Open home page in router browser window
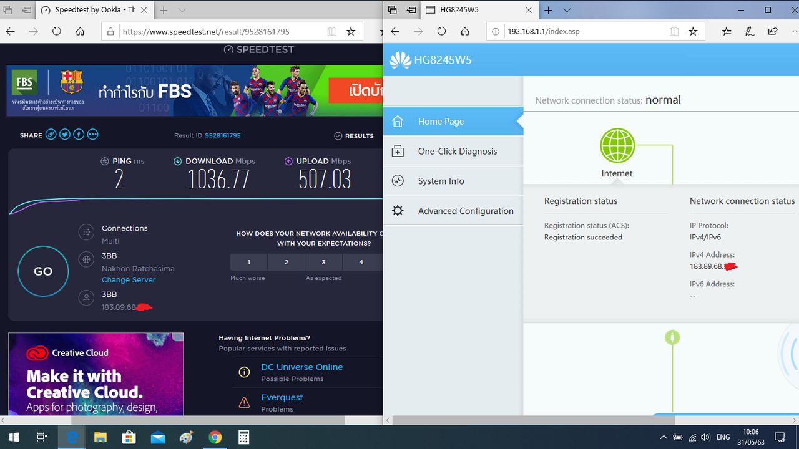Image resolution: width=799 pixels, height=449 pixels. click(x=465, y=31)
